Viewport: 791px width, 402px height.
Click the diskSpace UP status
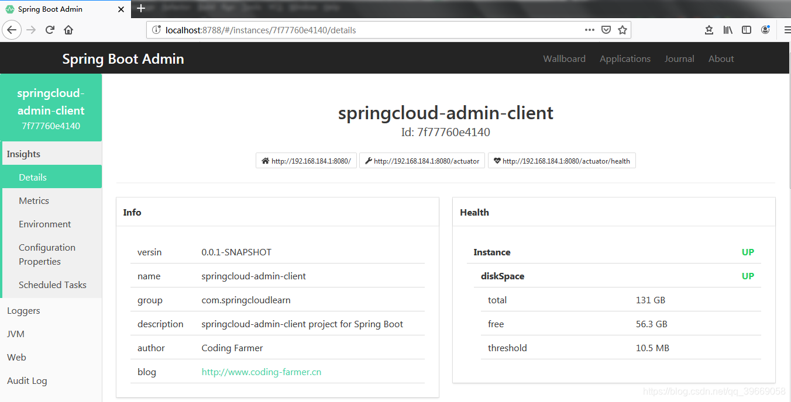coord(748,276)
